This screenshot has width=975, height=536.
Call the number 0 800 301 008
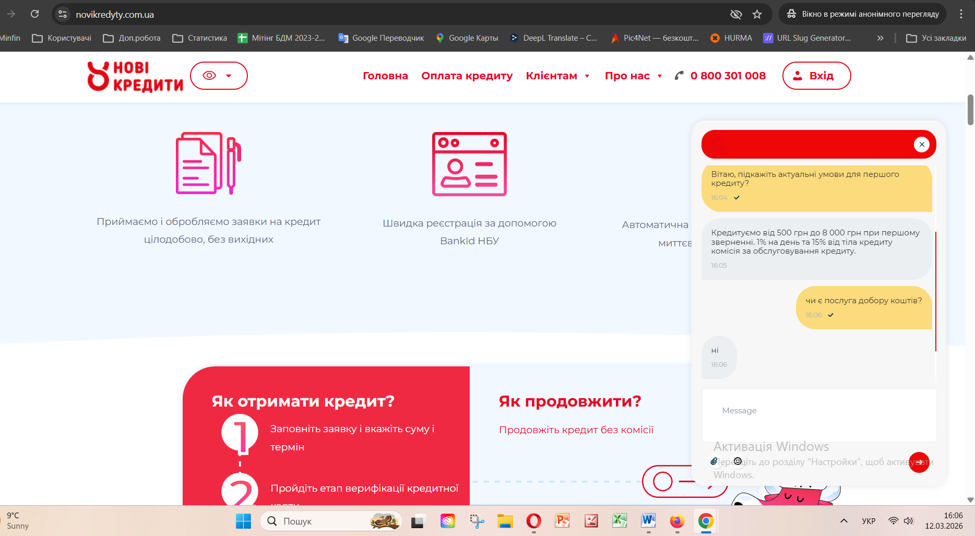coord(728,76)
